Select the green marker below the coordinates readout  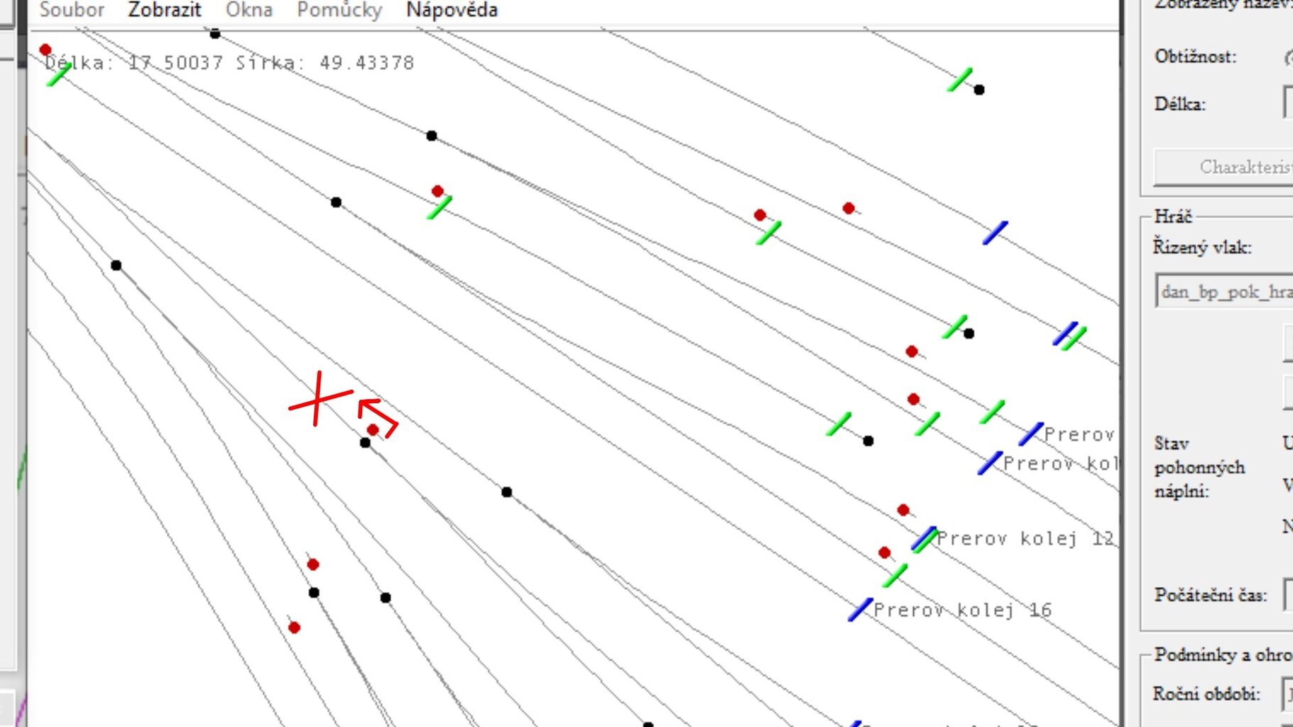tap(59, 74)
